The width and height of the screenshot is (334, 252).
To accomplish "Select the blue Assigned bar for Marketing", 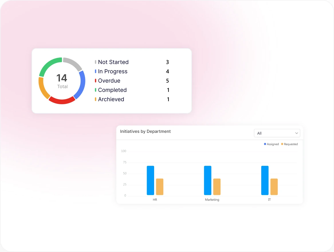I will coord(208,180).
